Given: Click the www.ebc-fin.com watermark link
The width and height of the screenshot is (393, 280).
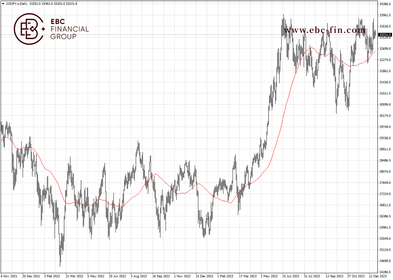Looking at the screenshot, I should pos(325,30).
